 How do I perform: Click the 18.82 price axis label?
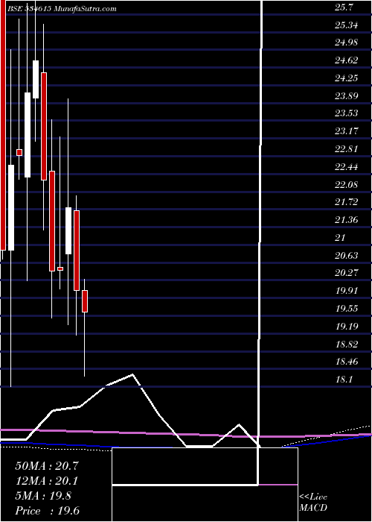tap(347, 345)
